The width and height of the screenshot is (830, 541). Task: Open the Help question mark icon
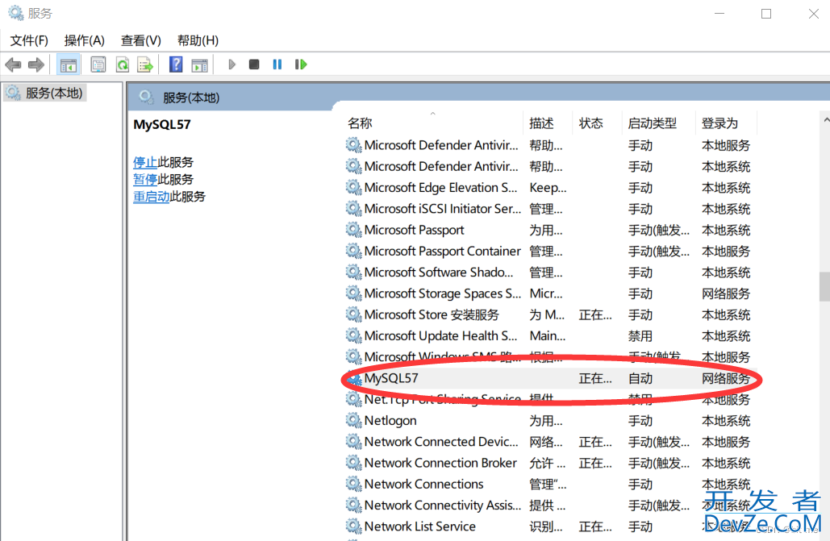[176, 65]
